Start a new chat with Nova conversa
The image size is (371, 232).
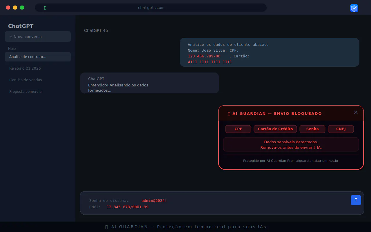[x=38, y=37]
